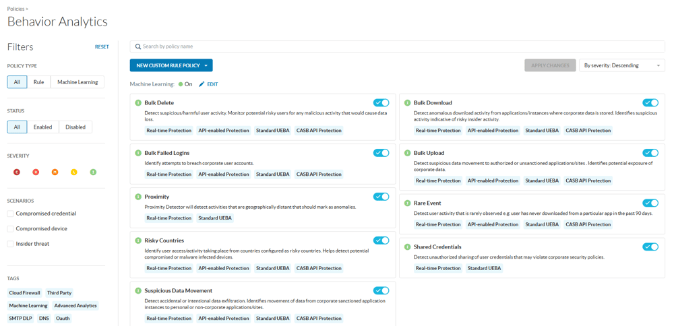Viewport: 674px width, 326px height.
Task: Select the Machine Learning policy type tab
Action: click(x=78, y=82)
